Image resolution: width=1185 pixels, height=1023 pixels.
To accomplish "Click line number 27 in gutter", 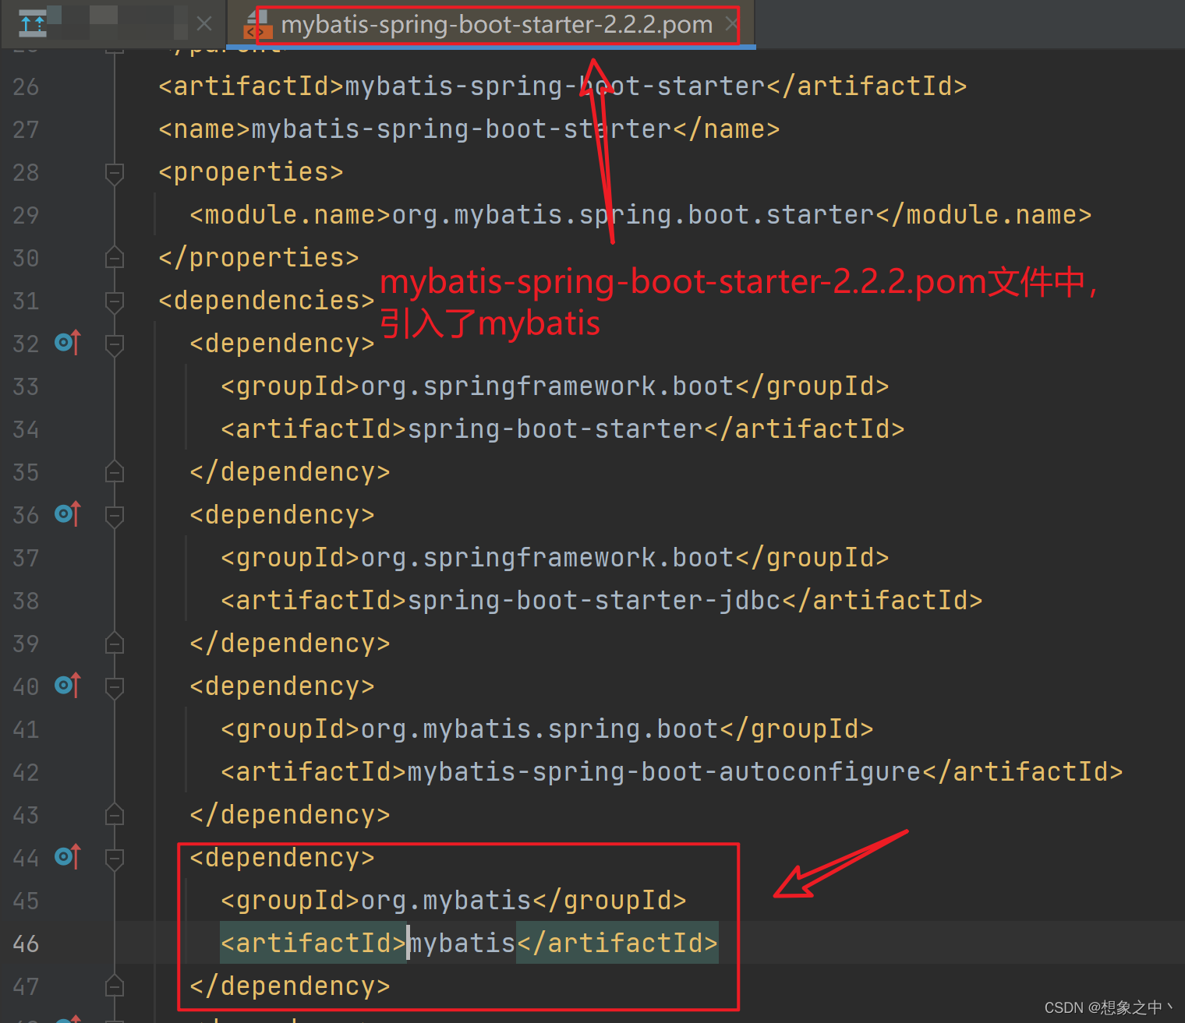I will click(x=26, y=129).
